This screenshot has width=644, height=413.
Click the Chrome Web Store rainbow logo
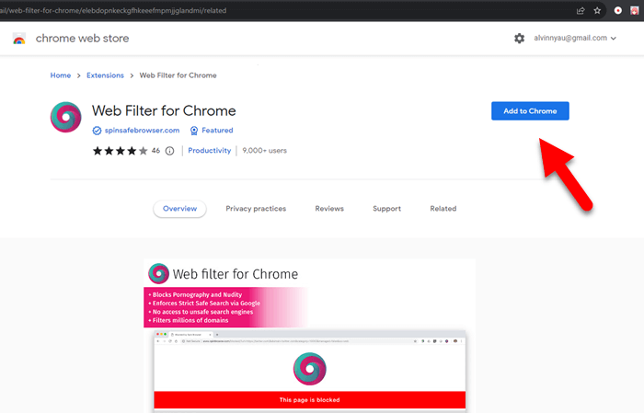point(19,39)
